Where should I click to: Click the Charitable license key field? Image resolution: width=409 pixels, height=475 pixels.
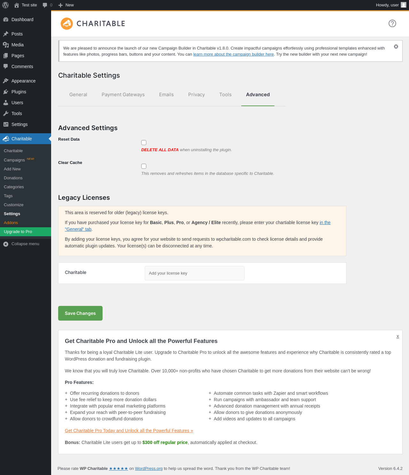click(195, 273)
